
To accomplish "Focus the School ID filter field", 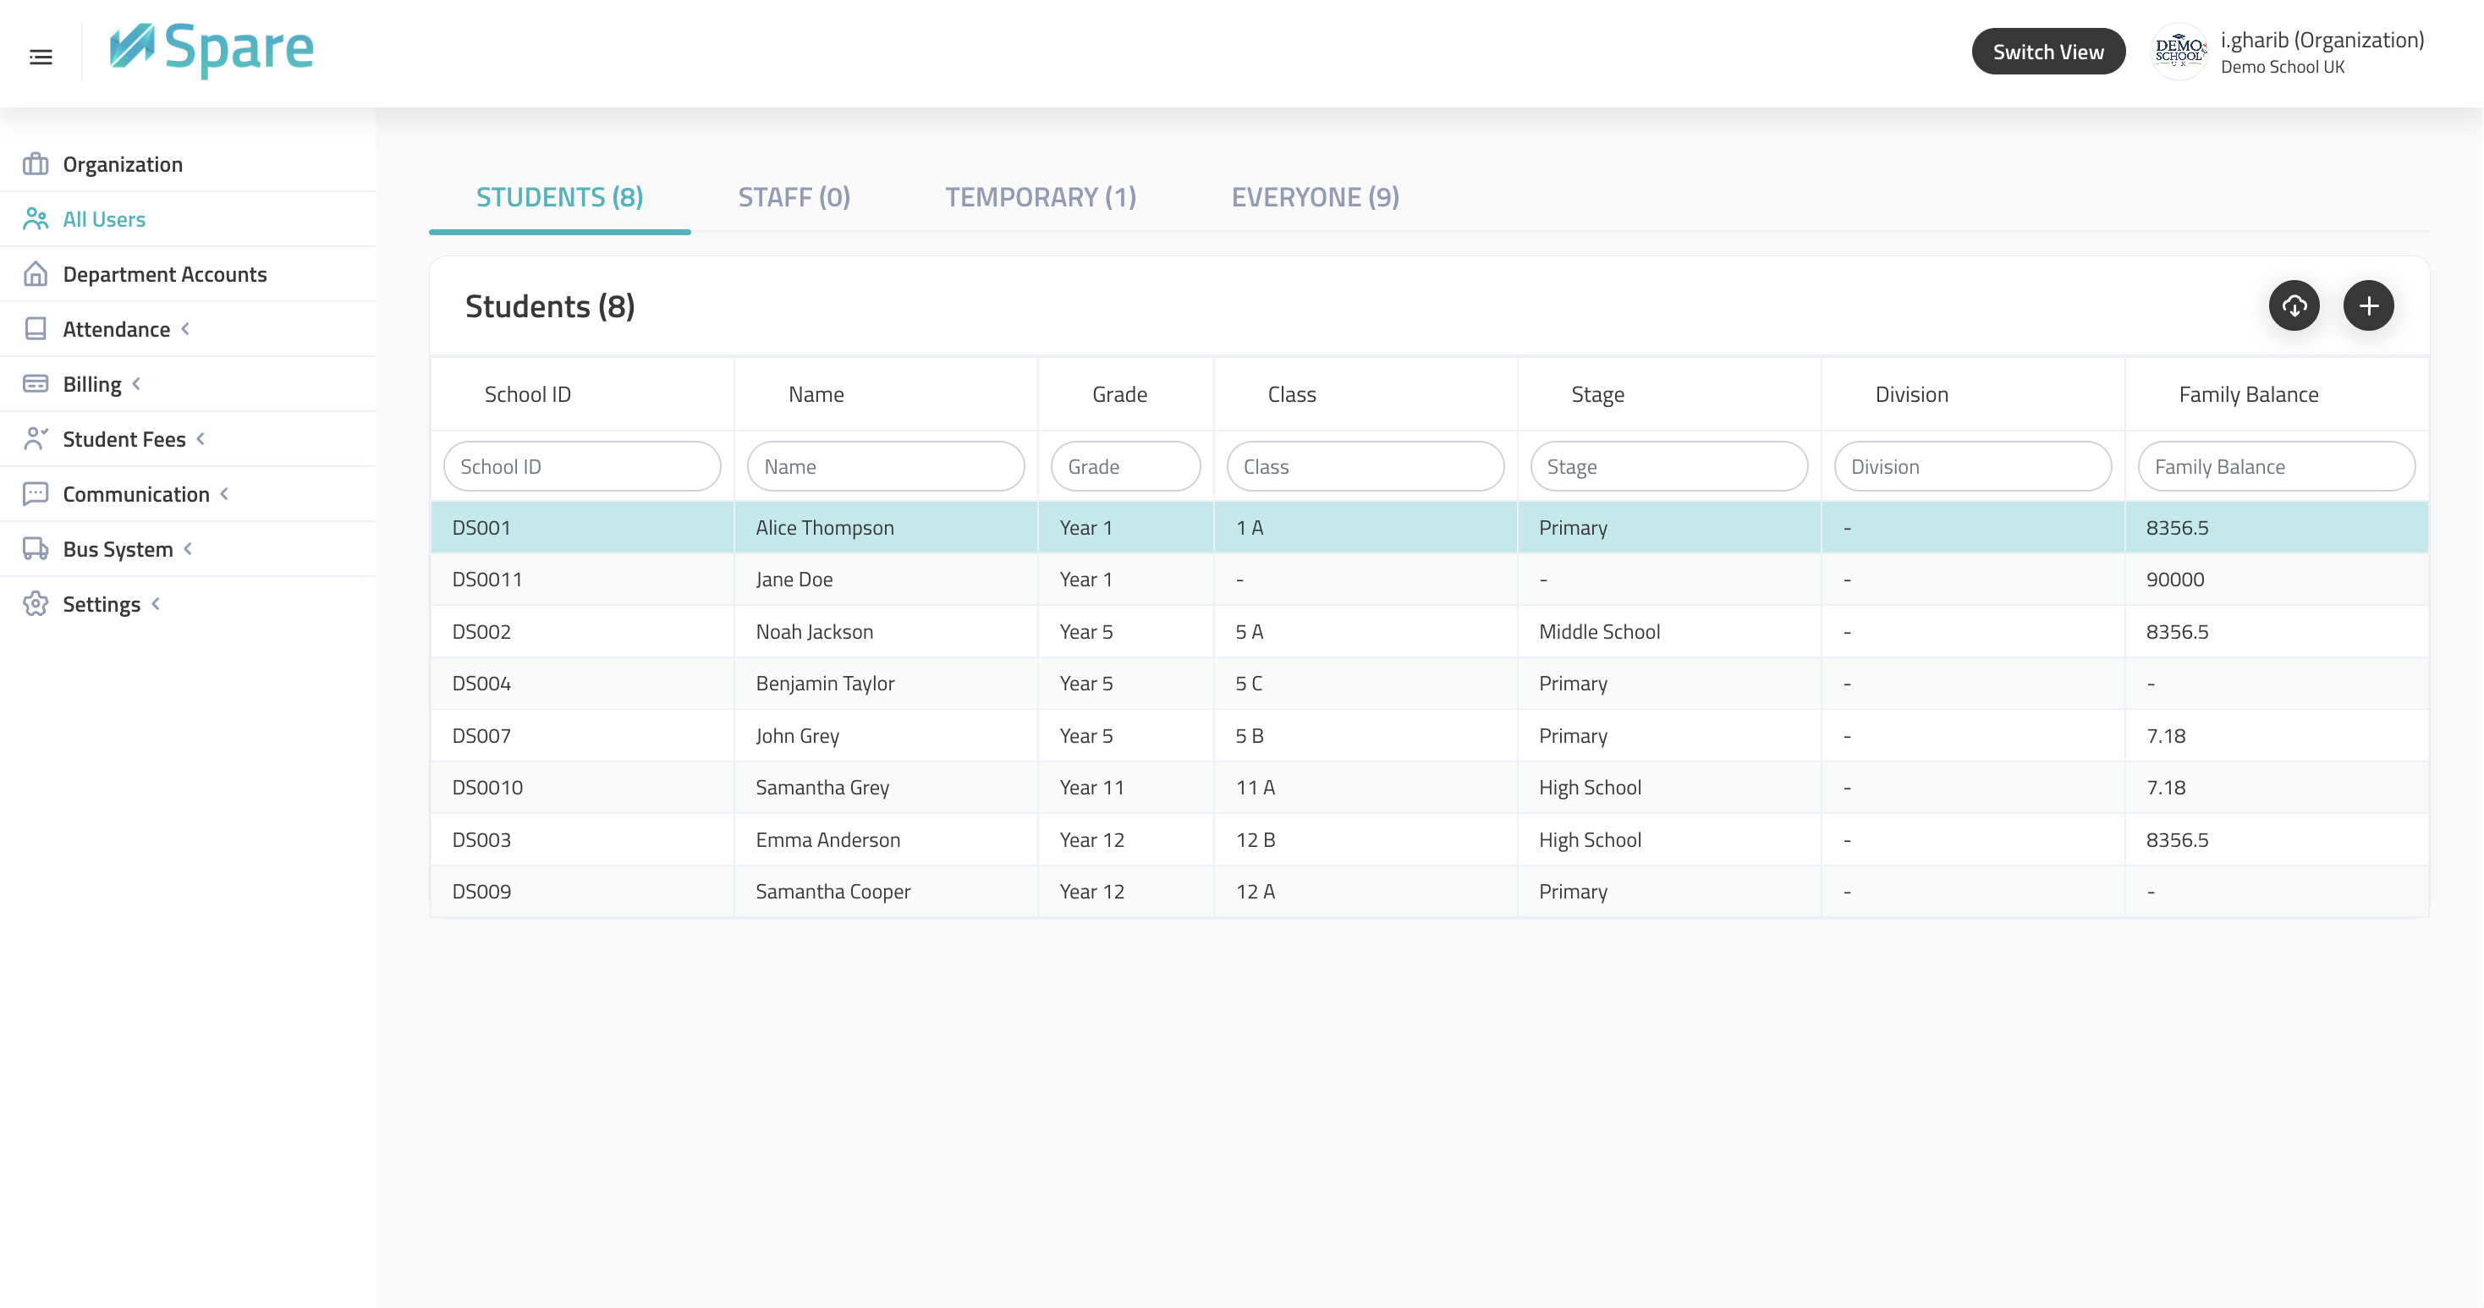I will tap(581, 467).
